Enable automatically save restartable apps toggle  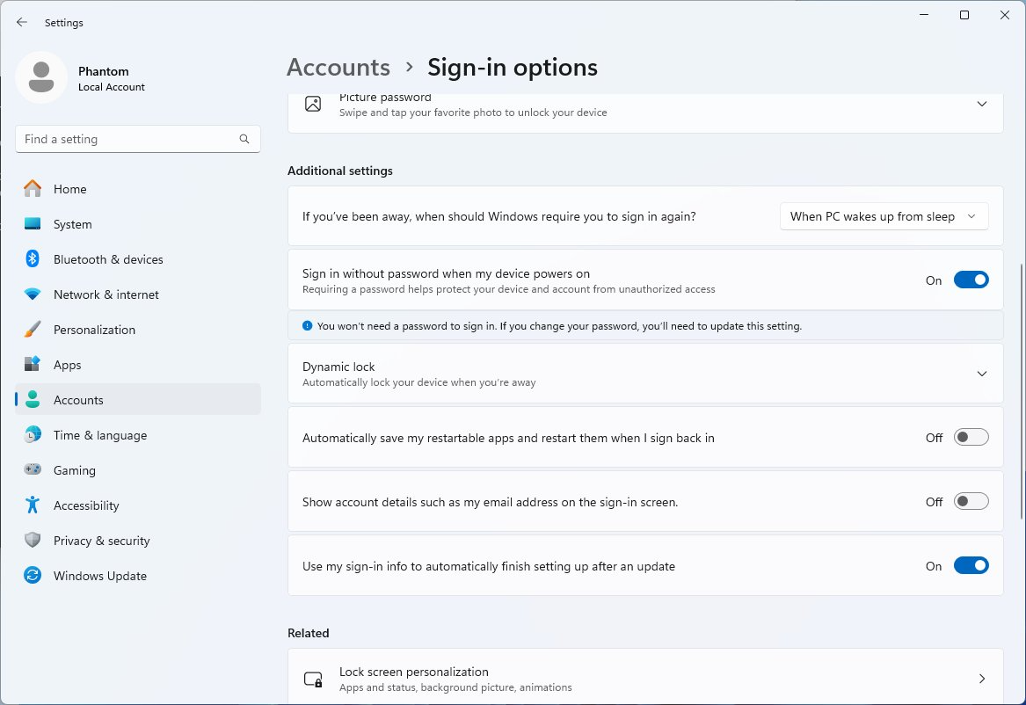[x=971, y=438]
